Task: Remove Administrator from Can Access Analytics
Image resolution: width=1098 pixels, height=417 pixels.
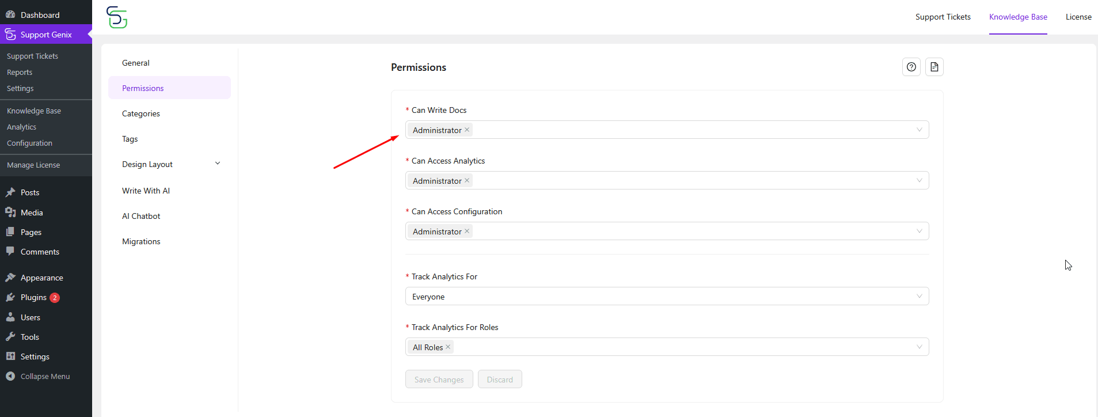Action: 467,180
